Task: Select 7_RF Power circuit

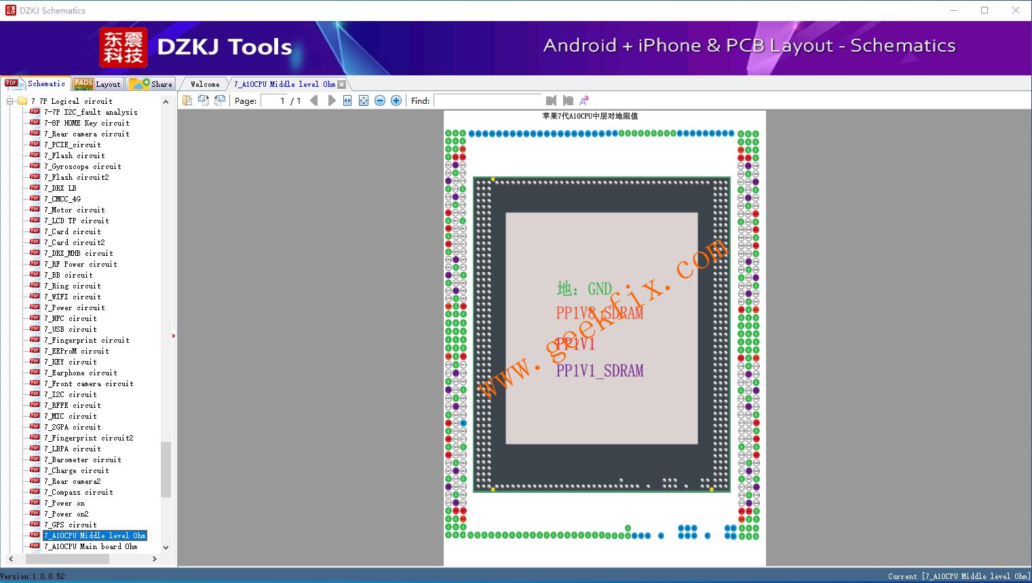Action: click(x=81, y=264)
